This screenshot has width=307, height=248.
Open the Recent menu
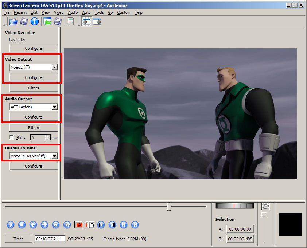20,12
